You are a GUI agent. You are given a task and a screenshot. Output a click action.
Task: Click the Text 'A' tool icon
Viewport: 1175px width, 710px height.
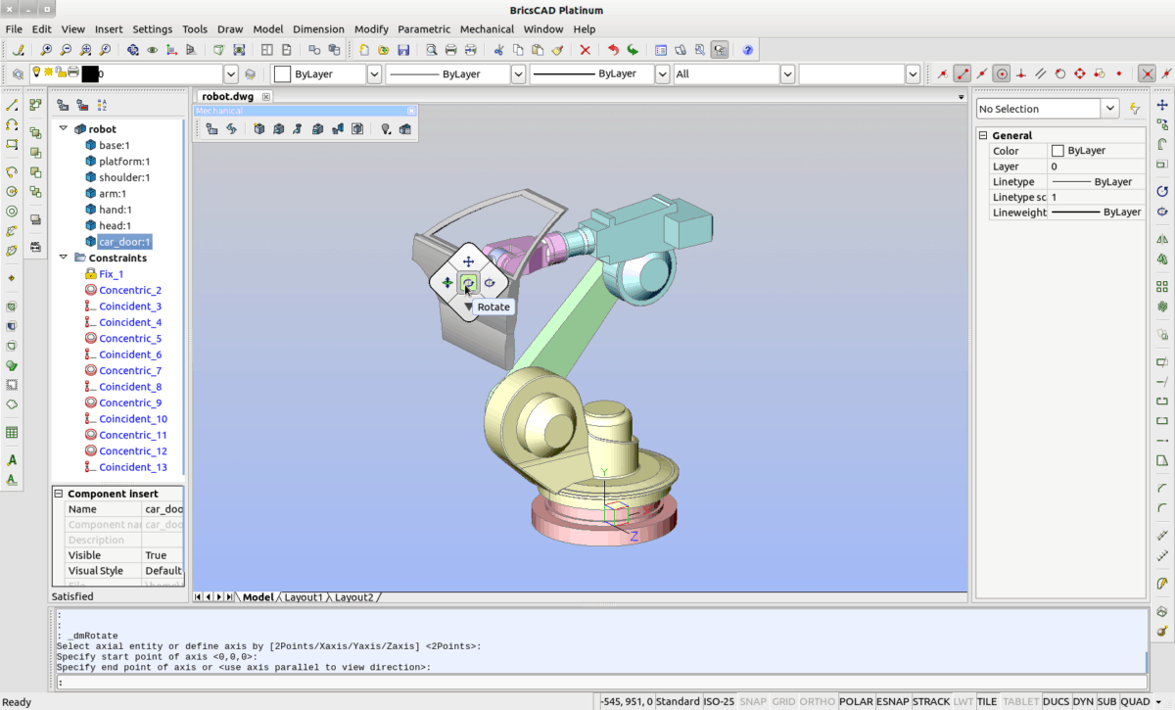pyautogui.click(x=12, y=459)
